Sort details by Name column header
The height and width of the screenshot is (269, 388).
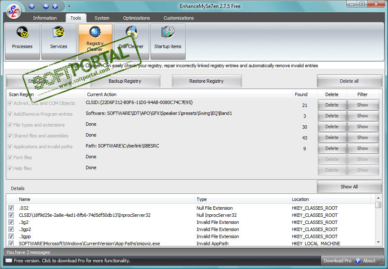pos(105,199)
